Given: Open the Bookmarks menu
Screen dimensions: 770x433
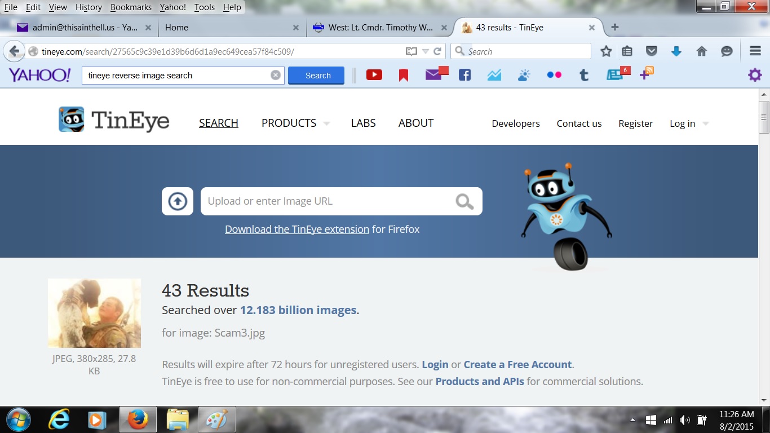Looking at the screenshot, I should pyautogui.click(x=131, y=7).
